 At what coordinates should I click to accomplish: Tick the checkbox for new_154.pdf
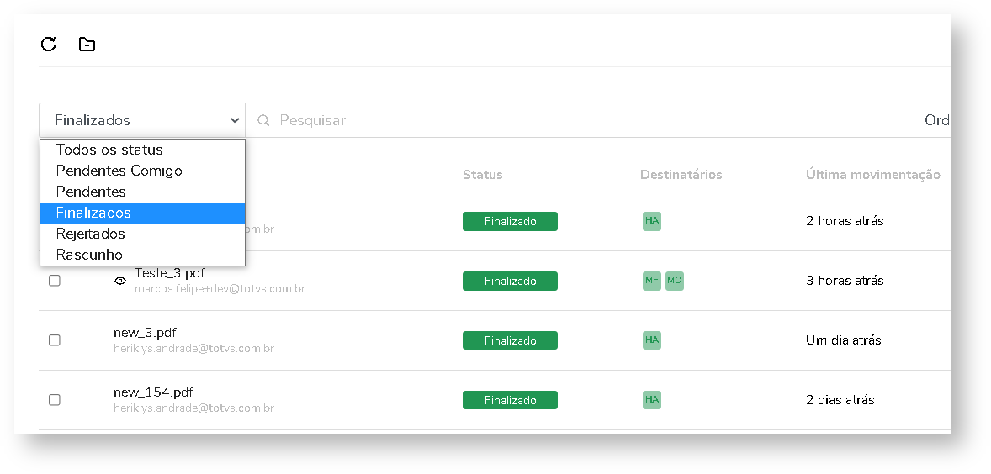(x=55, y=400)
